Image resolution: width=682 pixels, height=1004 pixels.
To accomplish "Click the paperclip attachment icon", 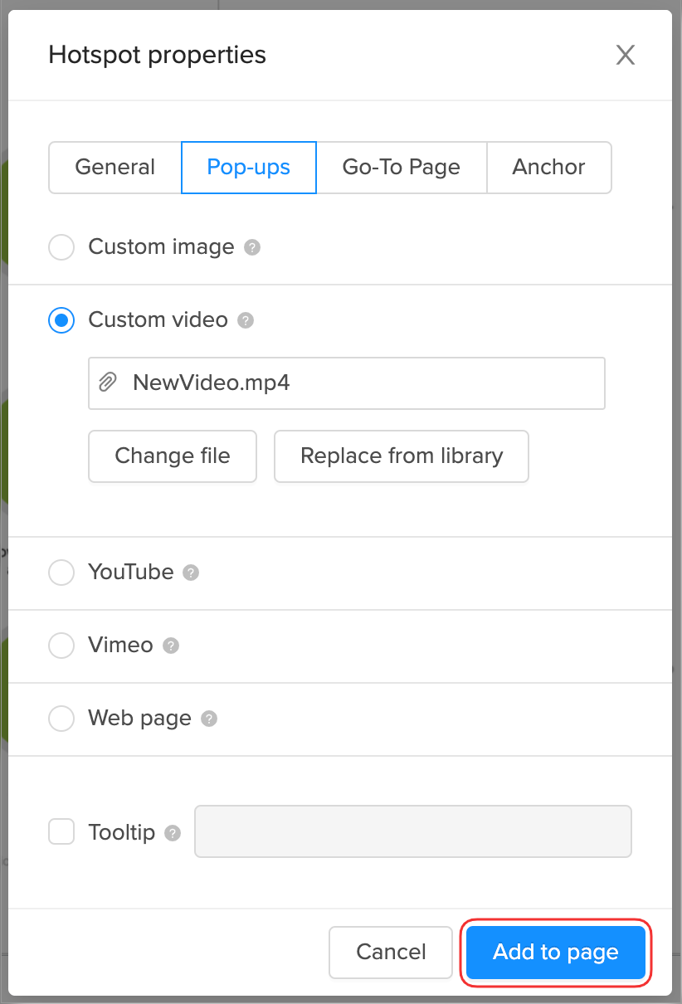I will (x=108, y=383).
